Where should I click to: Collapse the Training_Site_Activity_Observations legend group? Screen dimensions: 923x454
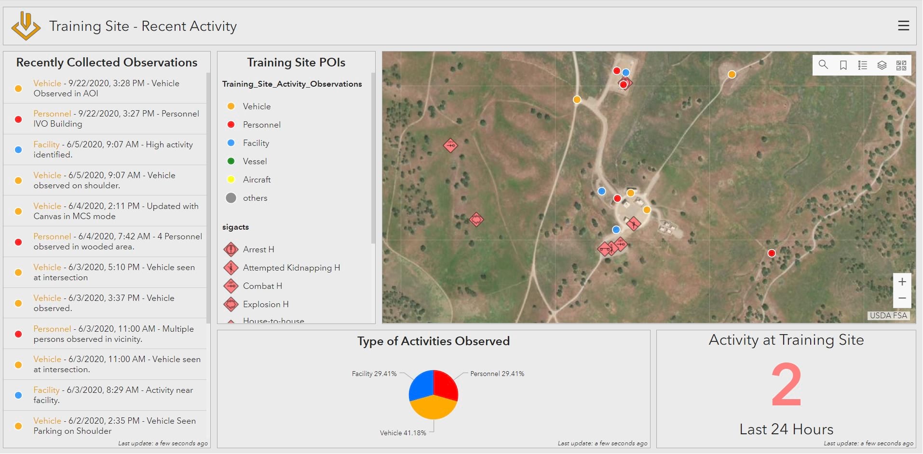[x=292, y=83]
